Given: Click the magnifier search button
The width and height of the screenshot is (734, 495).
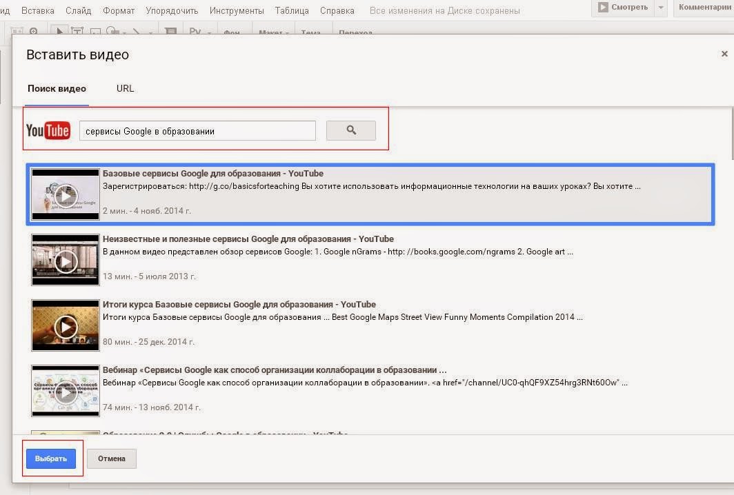Looking at the screenshot, I should click(x=350, y=130).
